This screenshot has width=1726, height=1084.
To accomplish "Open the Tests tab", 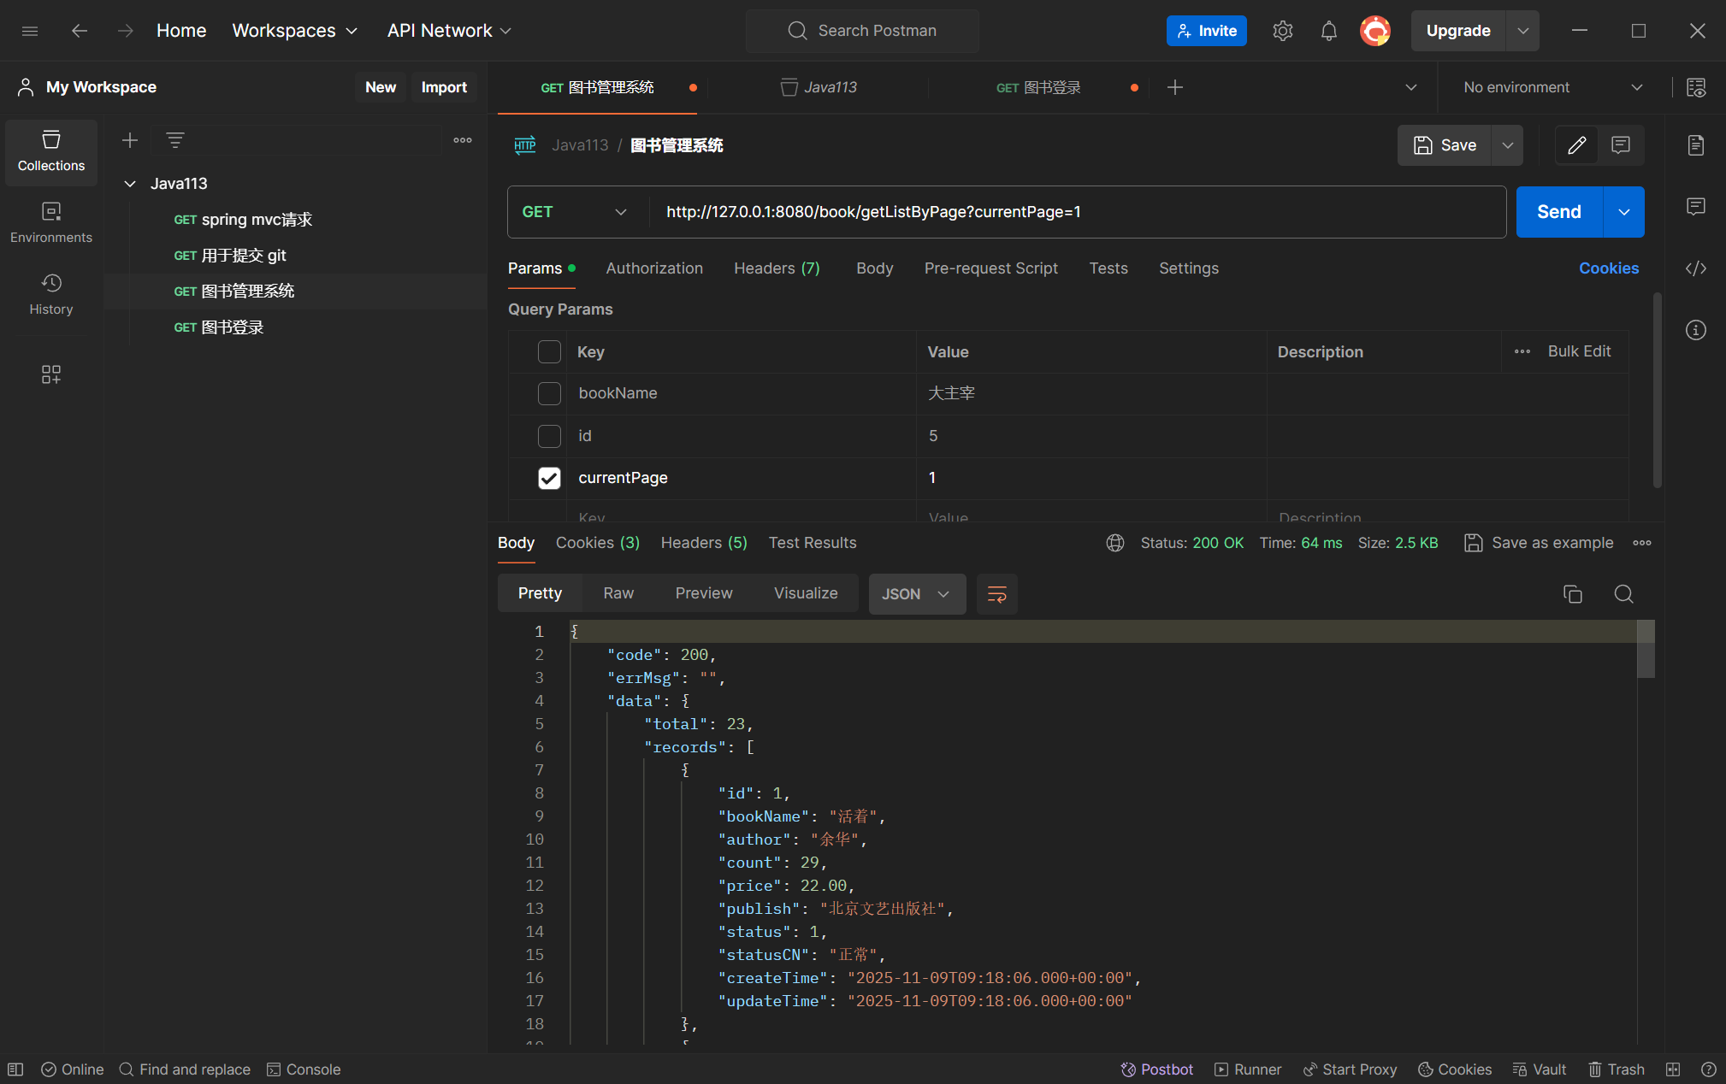I will (x=1108, y=268).
